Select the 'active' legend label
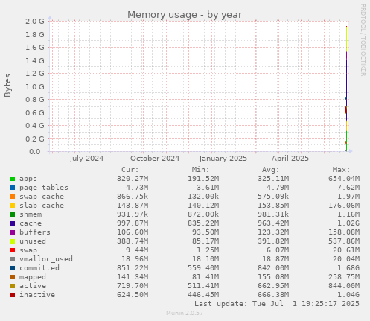 (x=33, y=286)
